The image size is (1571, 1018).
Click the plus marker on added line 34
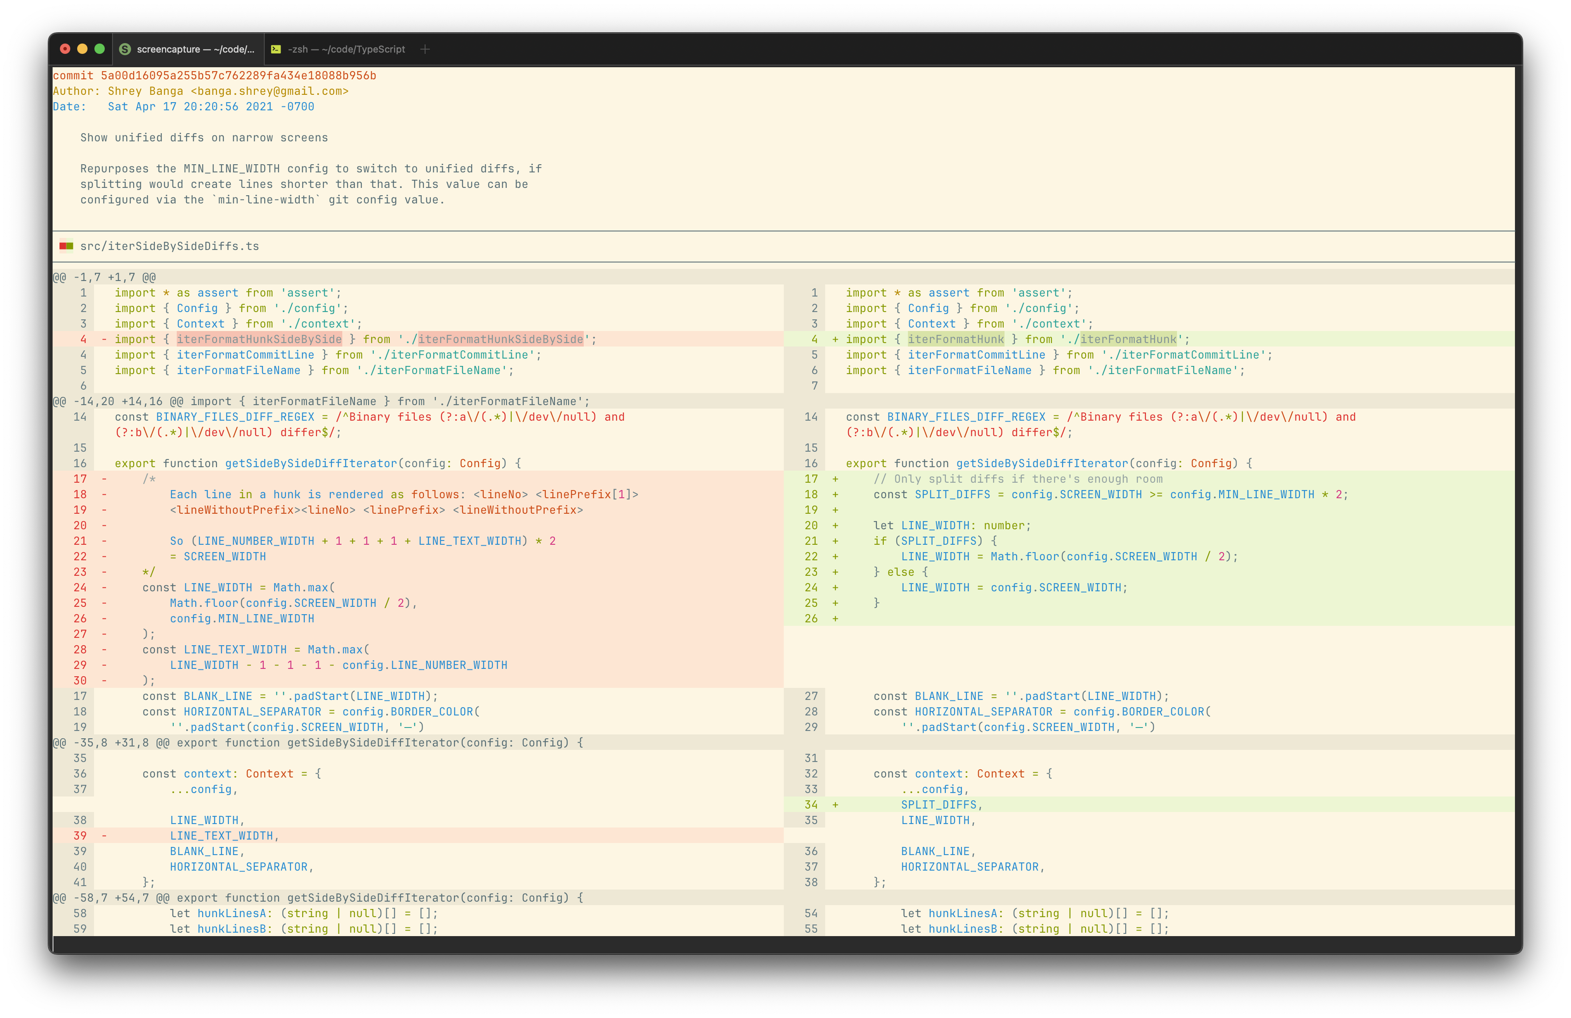[x=835, y=805]
